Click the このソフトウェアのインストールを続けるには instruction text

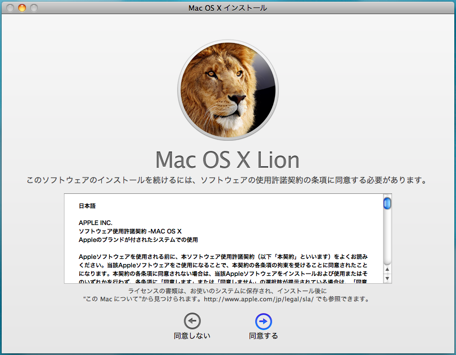click(x=226, y=180)
